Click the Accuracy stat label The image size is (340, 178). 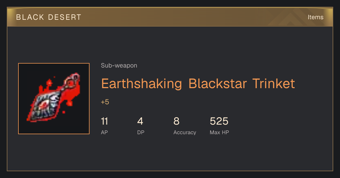[x=185, y=132]
